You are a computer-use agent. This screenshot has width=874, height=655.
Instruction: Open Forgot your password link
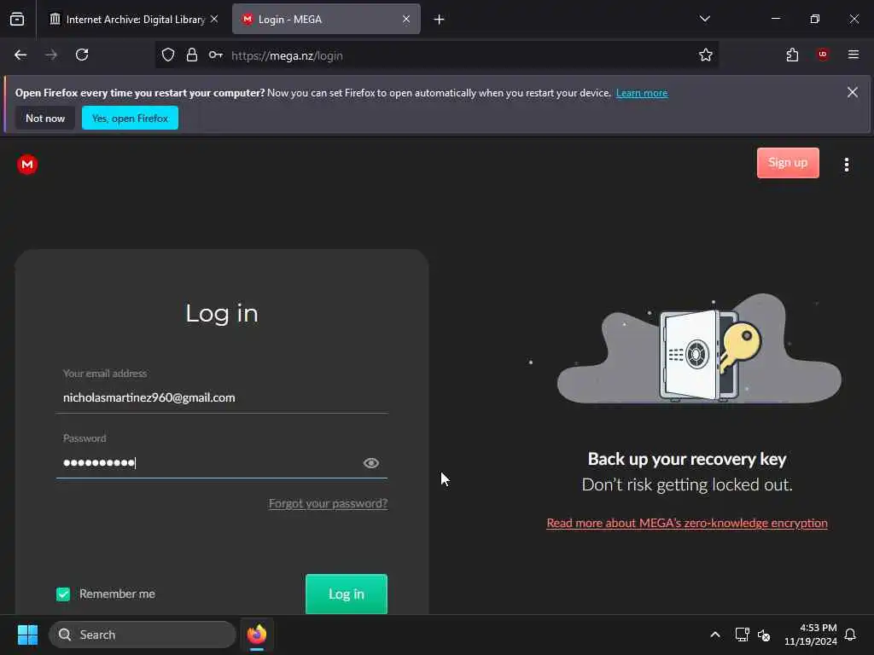pyautogui.click(x=328, y=503)
